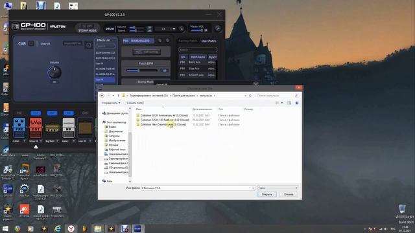Open AnyDesk desktop shortcut
Image resolution: width=415 pixels, height=233 pixels.
point(25,210)
